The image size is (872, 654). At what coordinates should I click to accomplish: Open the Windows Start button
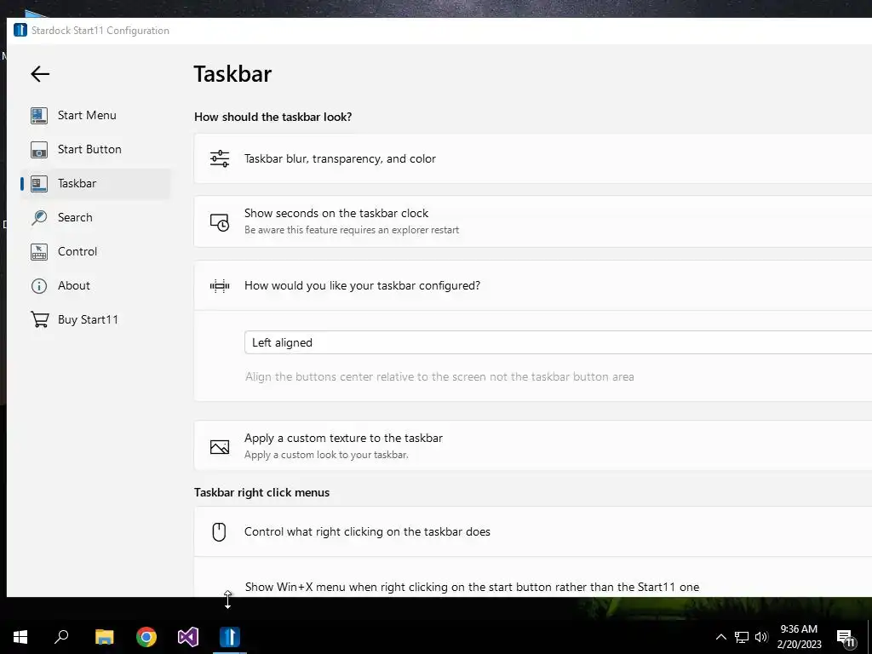(x=20, y=637)
